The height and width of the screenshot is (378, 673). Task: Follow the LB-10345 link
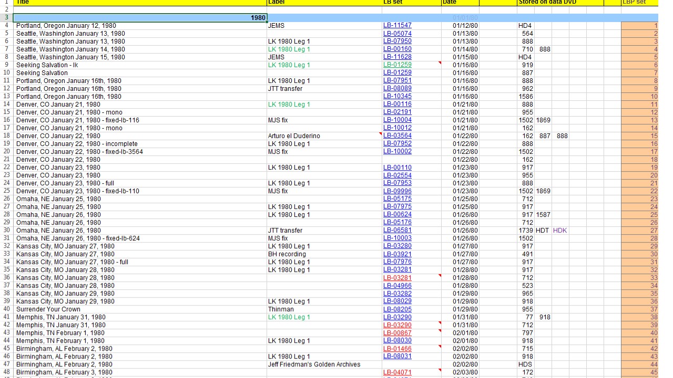point(397,97)
